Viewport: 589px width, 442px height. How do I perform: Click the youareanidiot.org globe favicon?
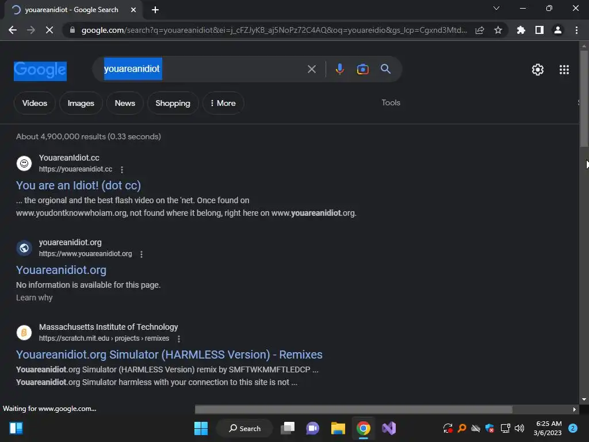(24, 248)
